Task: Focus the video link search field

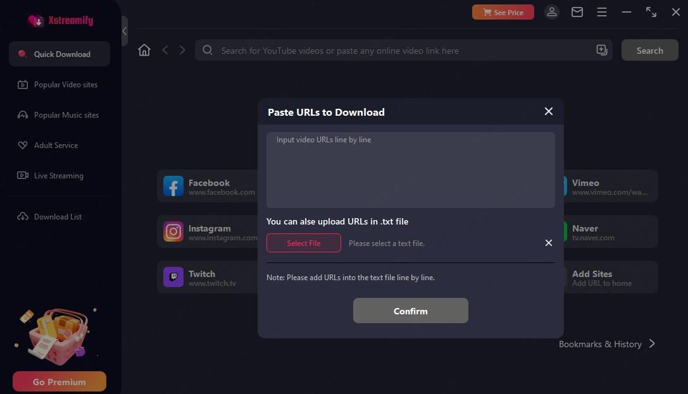Action: (404, 51)
